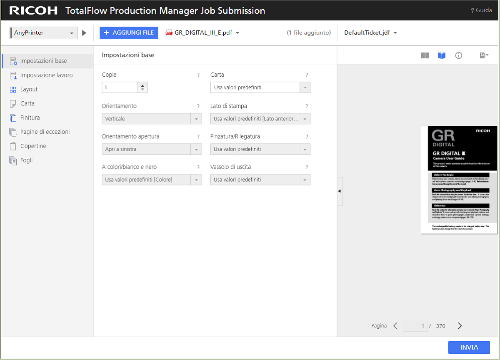This screenshot has height=360, width=500.
Task: Click the GR Digital III page thumbnail
Action: (459, 180)
